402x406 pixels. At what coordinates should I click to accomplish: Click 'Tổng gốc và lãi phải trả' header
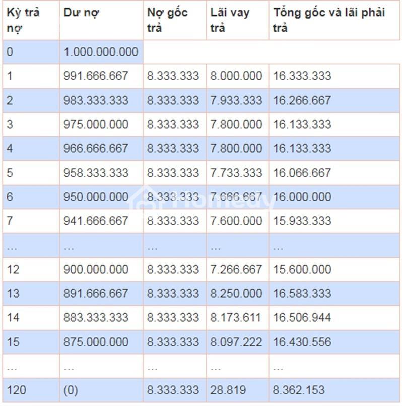pyautogui.click(x=334, y=20)
